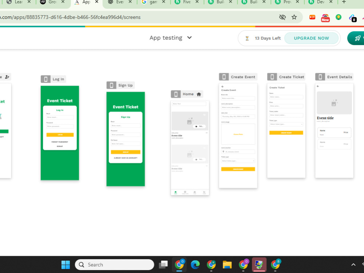Open the Windows Start menu
This screenshot has height=273, width=364.
coord(66,265)
